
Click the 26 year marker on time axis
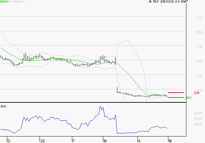click(x=43, y=141)
